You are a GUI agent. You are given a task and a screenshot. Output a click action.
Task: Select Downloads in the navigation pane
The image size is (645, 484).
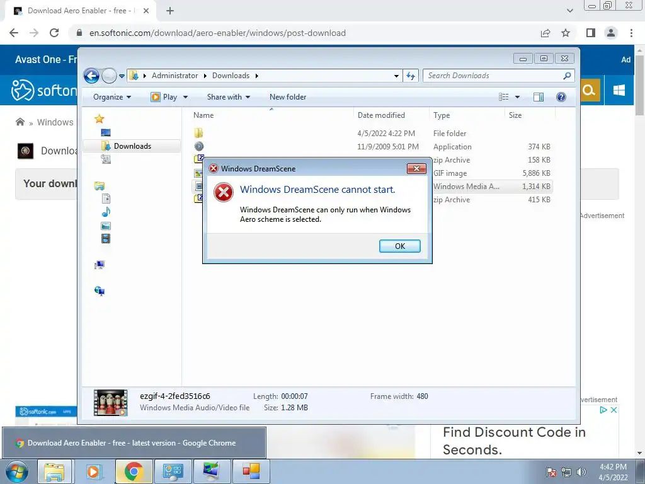point(132,146)
